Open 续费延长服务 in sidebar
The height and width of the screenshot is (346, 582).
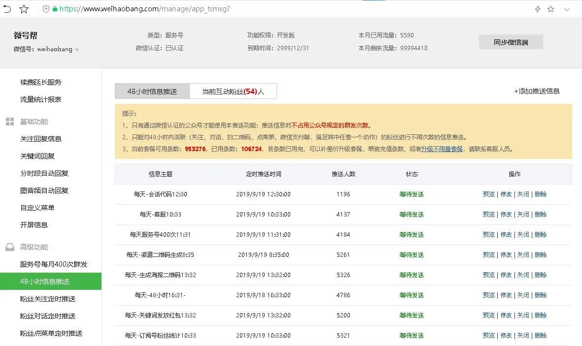click(x=41, y=82)
